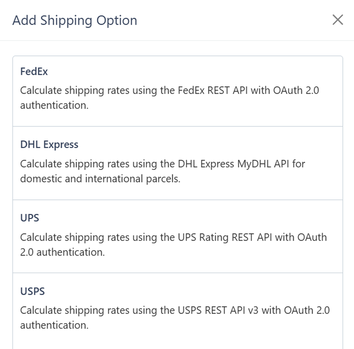Open the USPS authentication card

coord(177,310)
